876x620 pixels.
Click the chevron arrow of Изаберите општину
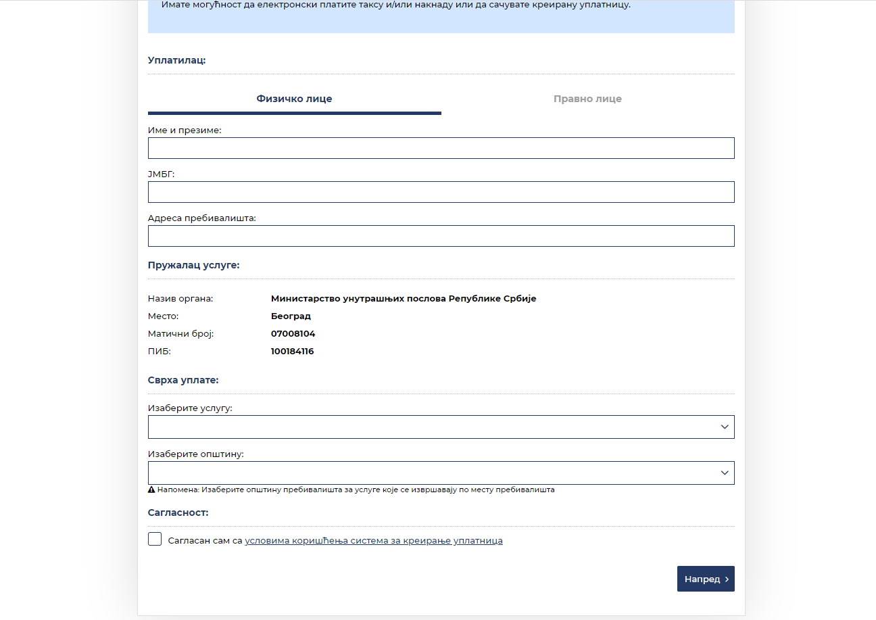[725, 473]
